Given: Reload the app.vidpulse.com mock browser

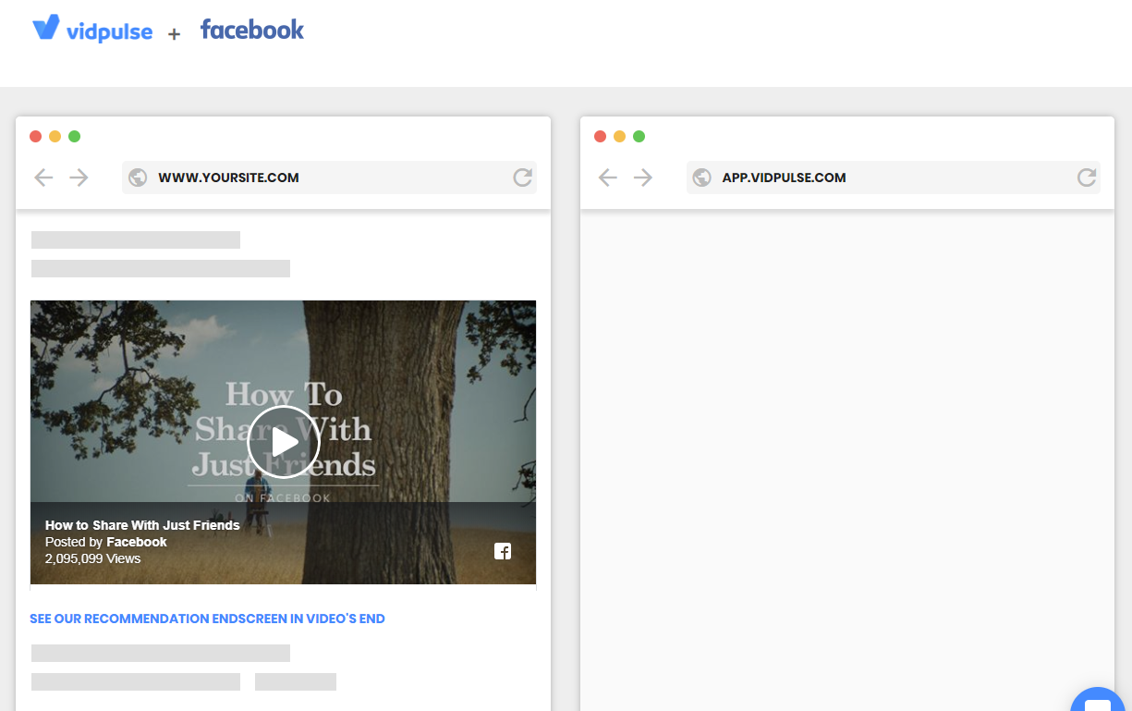Looking at the screenshot, I should (1087, 178).
